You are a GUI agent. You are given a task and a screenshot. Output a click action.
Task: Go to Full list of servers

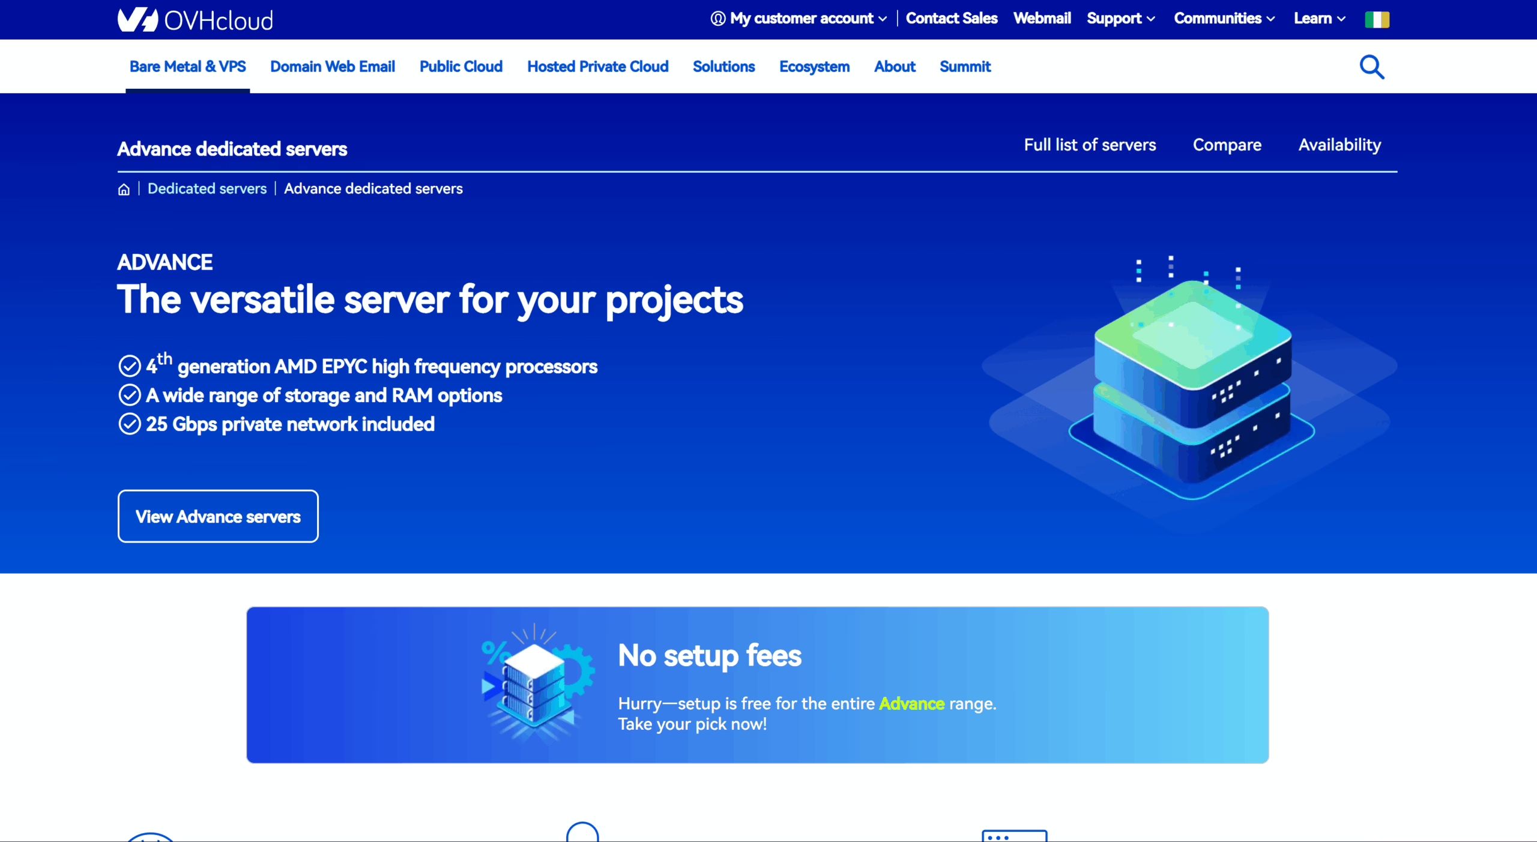(x=1090, y=145)
